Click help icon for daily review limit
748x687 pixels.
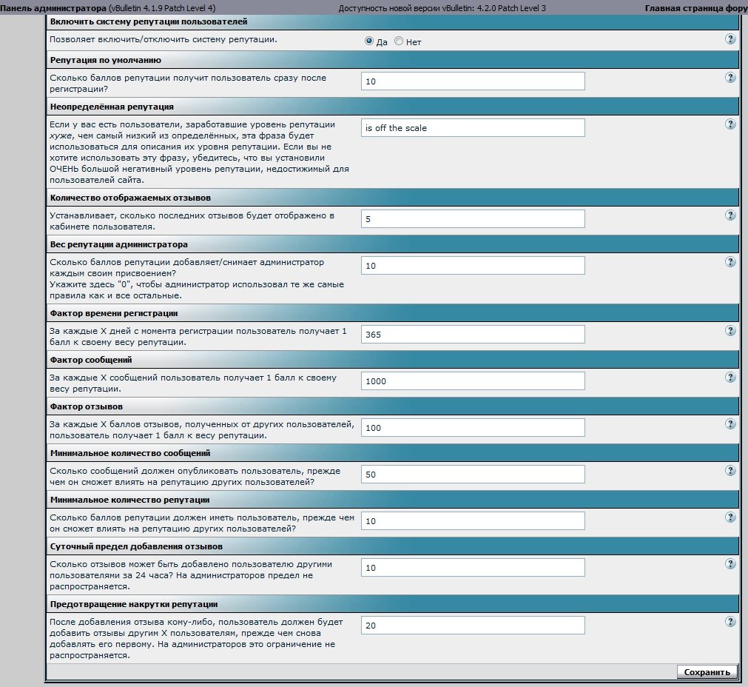[x=730, y=564]
